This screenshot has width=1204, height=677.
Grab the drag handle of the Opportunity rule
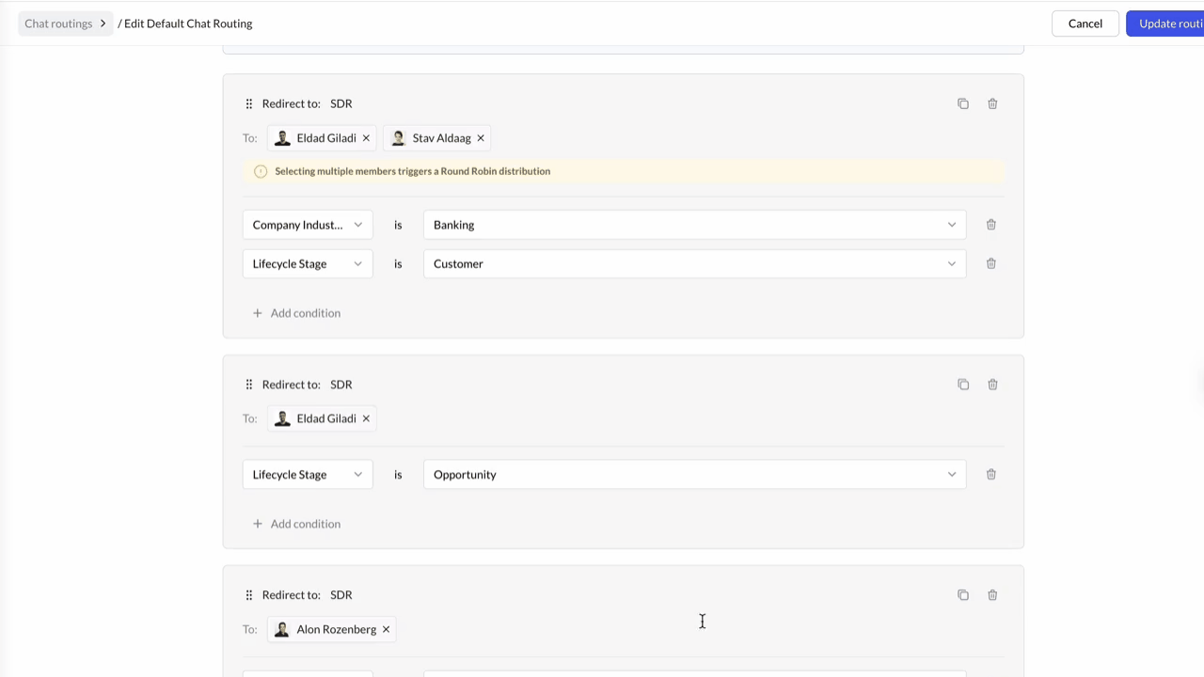(x=248, y=385)
